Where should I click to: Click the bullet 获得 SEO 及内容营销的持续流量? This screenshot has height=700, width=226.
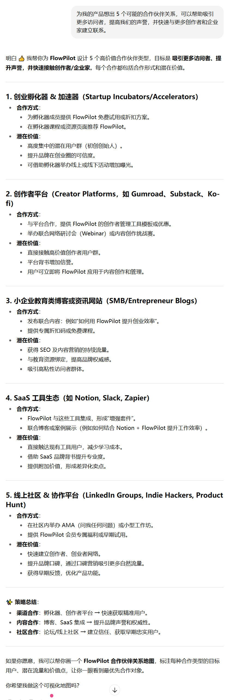69,350
